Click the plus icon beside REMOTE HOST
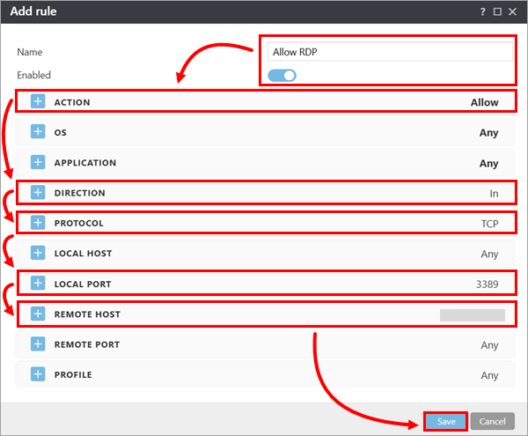The width and height of the screenshot is (528, 436). (x=38, y=314)
